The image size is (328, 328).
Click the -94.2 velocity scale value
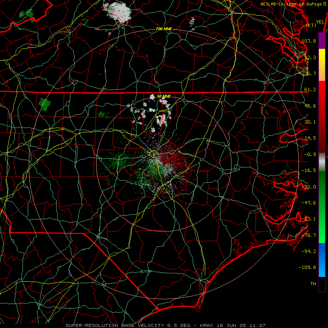tap(309, 251)
